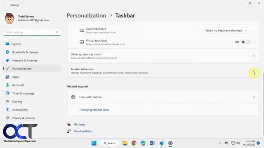
Task: Click the network display tray icon
Action: coord(233,143)
